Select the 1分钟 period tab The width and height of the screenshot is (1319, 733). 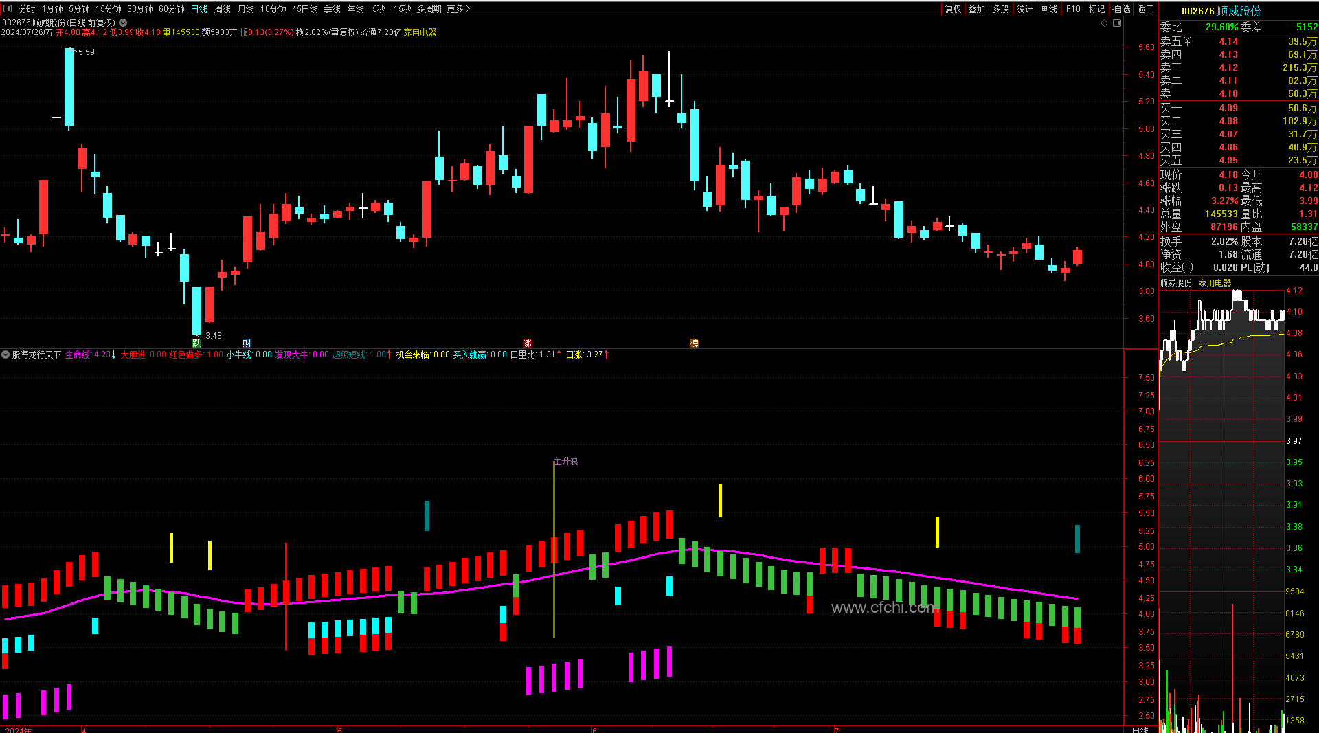[x=52, y=9]
